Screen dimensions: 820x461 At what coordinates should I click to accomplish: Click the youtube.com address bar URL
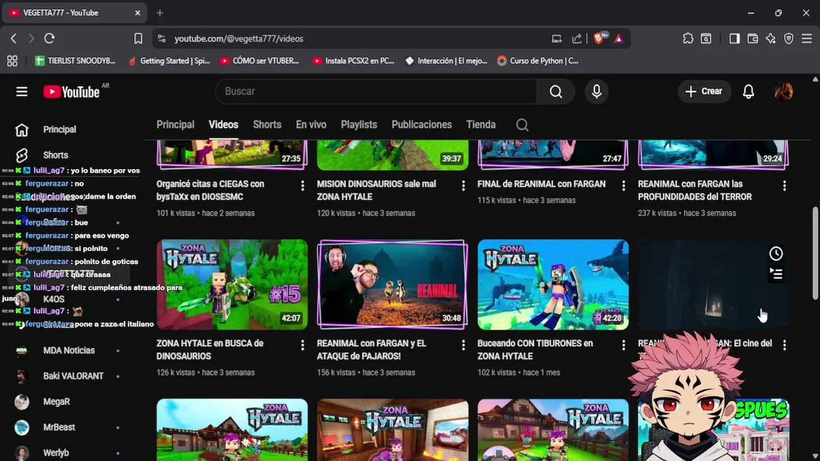(x=239, y=38)
